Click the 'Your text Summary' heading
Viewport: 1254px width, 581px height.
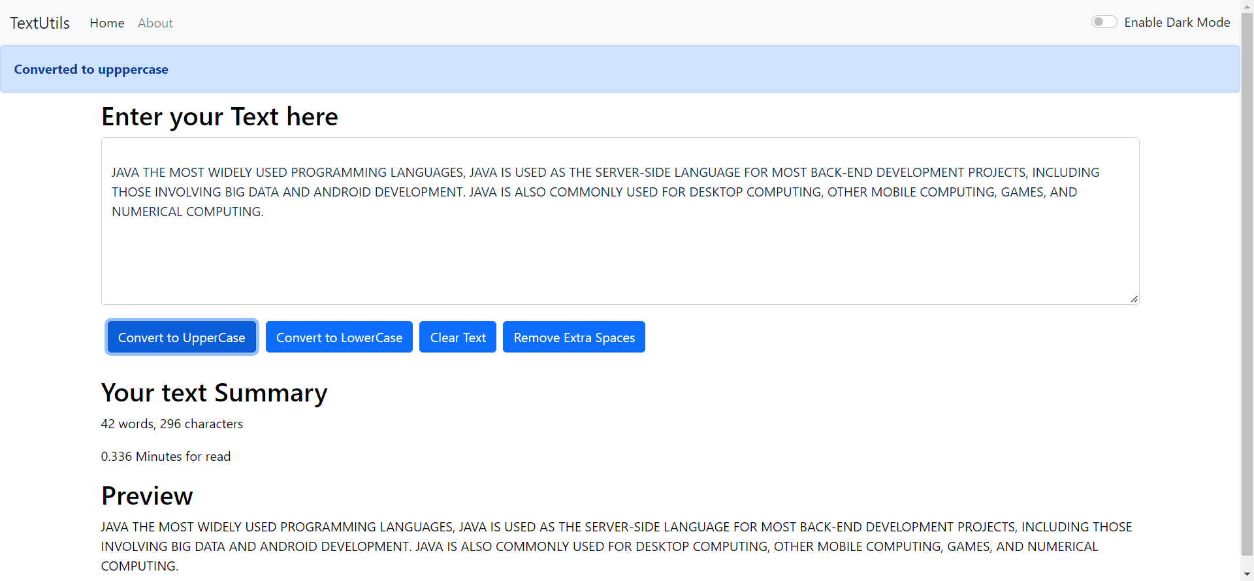(214, 393)
